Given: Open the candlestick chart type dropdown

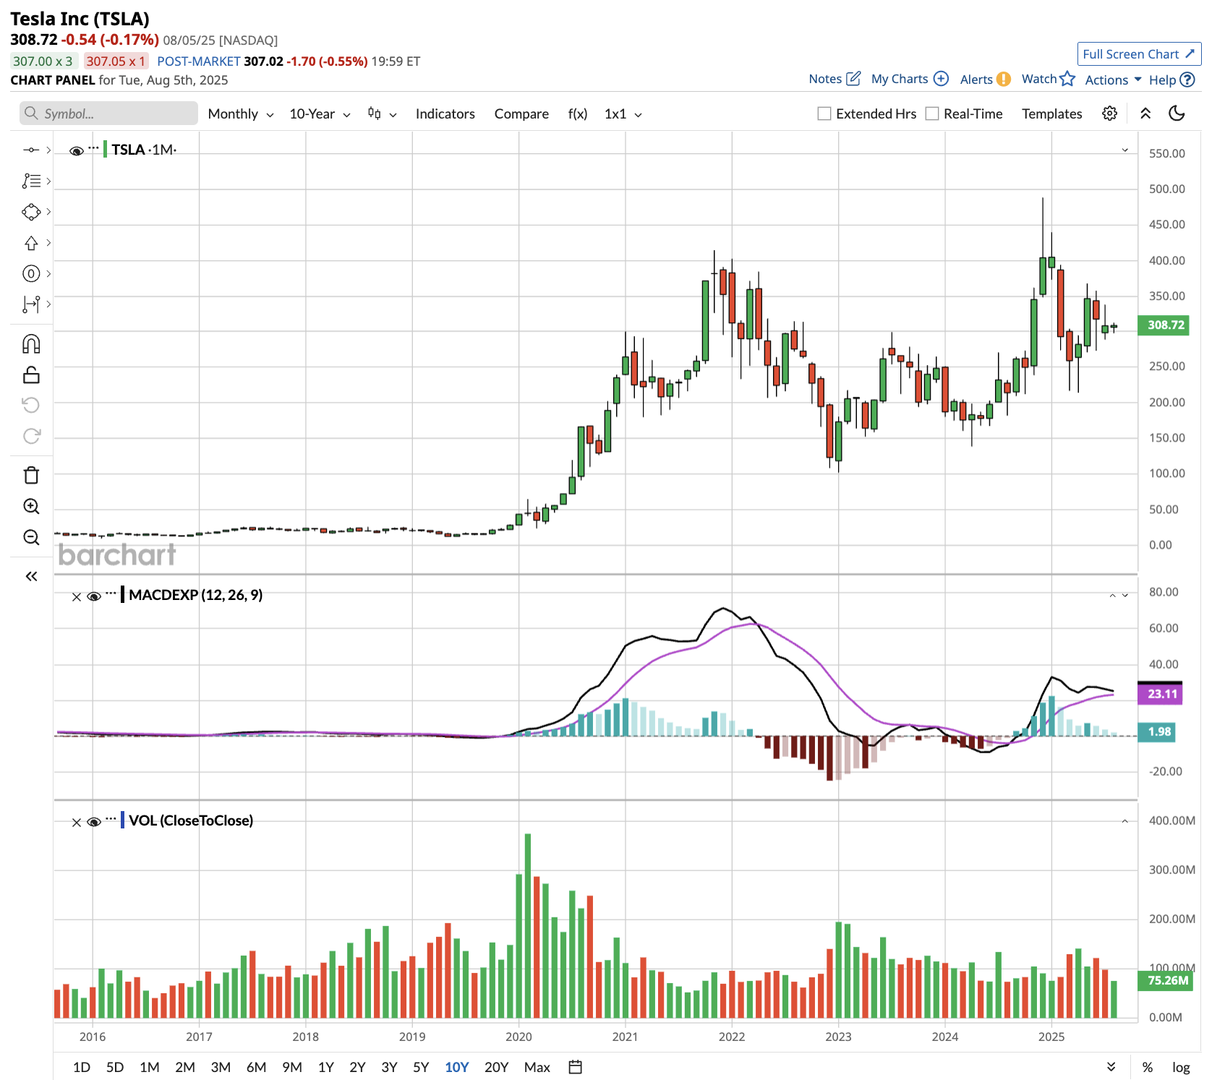Looking at the screenshot, I should pyautogui.click(x=383, y=113).
